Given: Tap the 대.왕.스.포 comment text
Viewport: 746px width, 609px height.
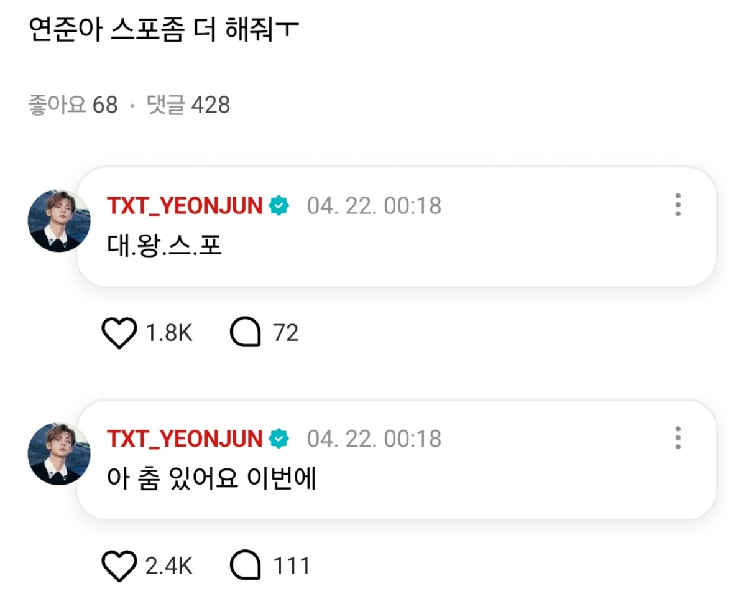Looking at the screenshot, I should pos(163,247).
